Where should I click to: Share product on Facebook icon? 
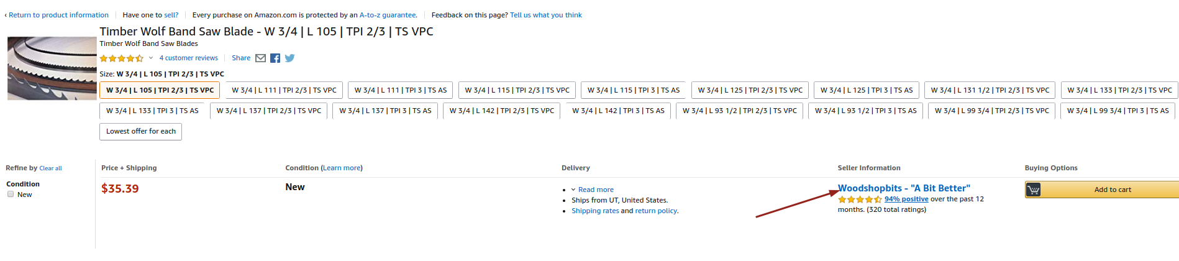275,58
